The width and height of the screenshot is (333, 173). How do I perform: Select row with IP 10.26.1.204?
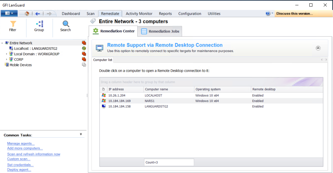click(x=211, y=96)
